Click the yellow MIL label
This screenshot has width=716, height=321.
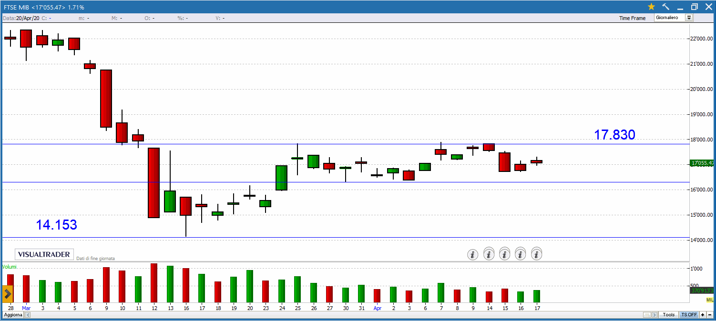(x=710, y=300)
